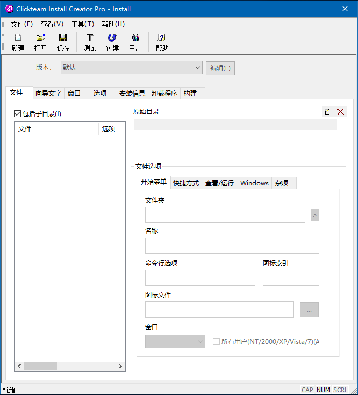
Task: Open the 查看(V) menu
Action: click(x=52, y=24)
